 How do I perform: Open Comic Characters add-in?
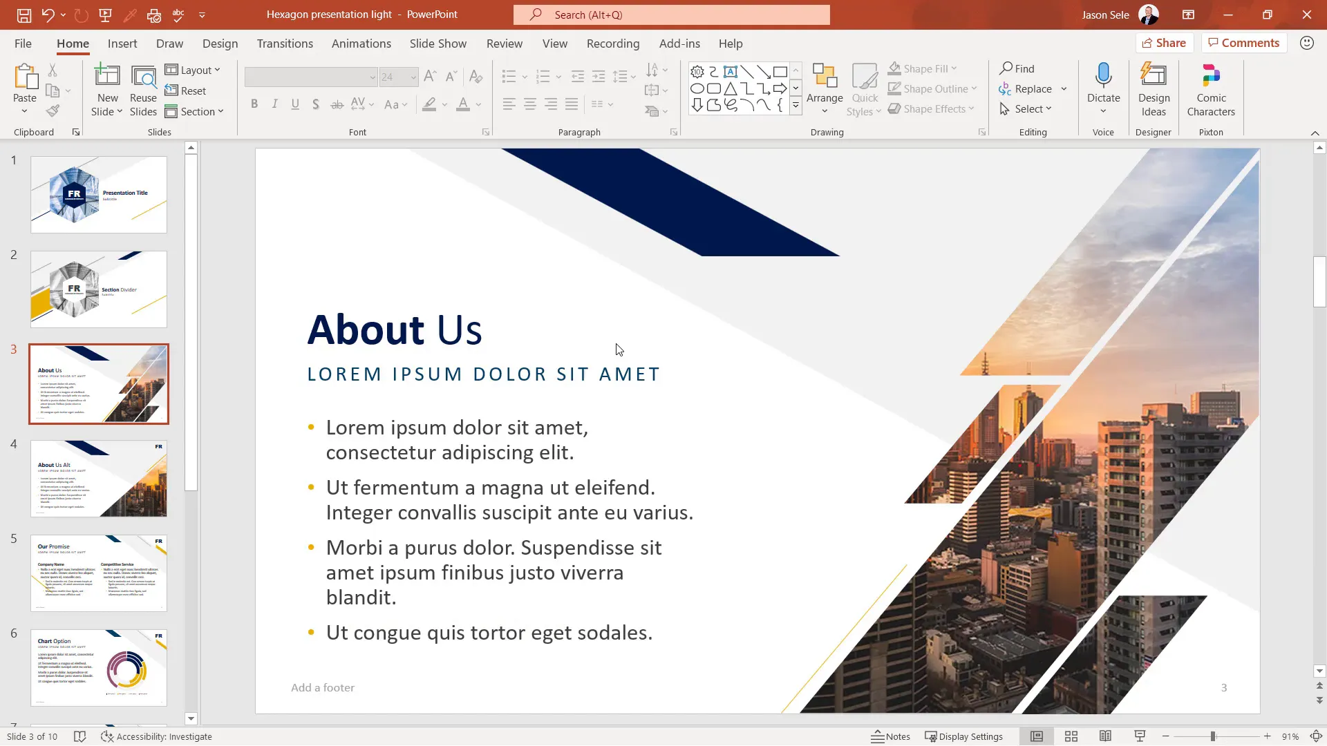click(1211, 89)
